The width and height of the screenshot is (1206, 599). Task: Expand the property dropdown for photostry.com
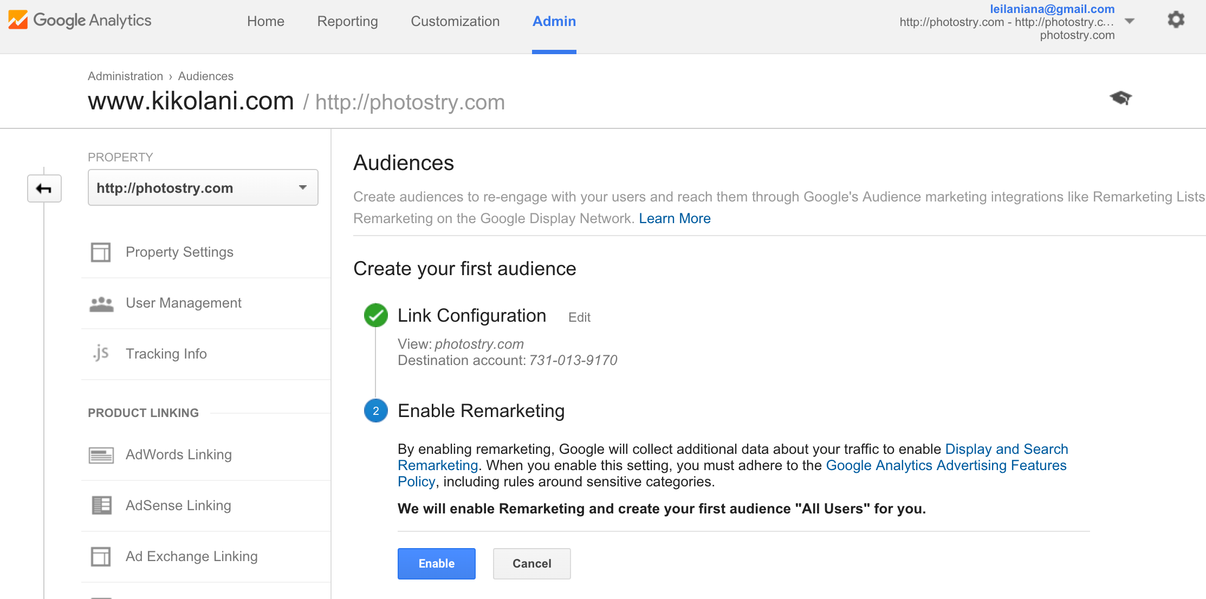[x=304, y=187]
